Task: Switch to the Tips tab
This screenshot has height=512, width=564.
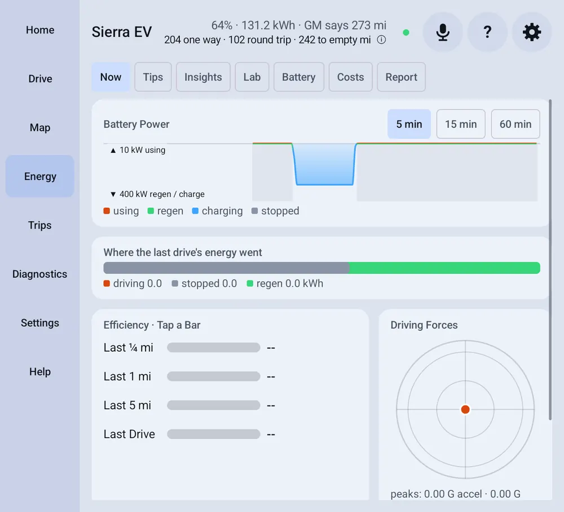Action: click(x=153, y=77)
